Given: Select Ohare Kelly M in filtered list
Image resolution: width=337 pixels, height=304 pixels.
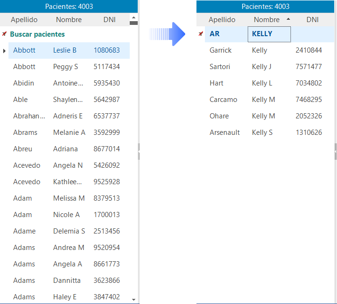Looking at the screenshot, I should coord(269,116).
